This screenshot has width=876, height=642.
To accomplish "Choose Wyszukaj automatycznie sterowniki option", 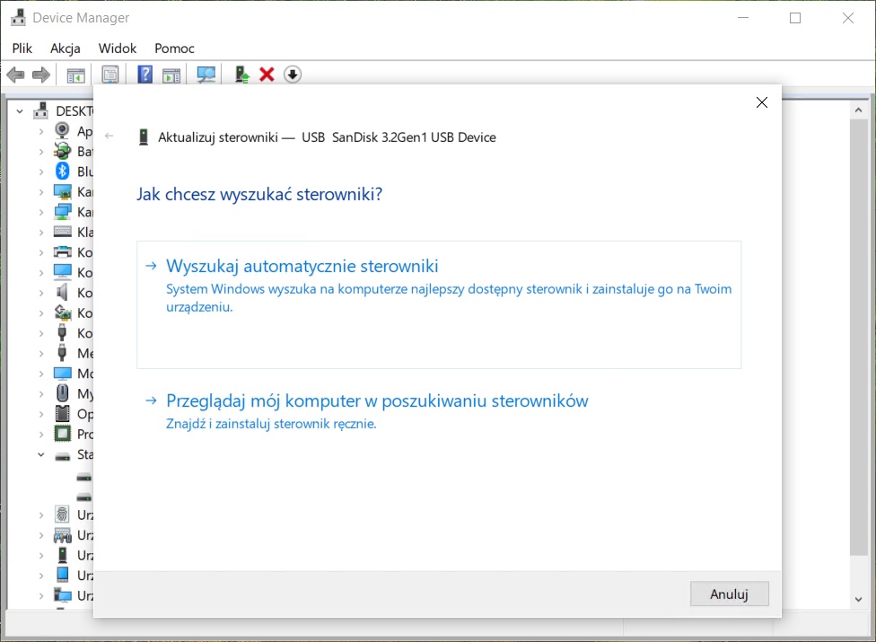I will tap(302, 266).
